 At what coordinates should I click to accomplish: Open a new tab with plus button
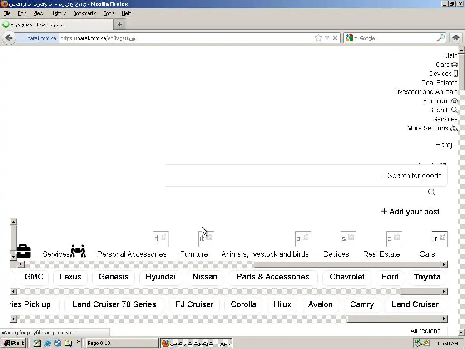point(120,25)
